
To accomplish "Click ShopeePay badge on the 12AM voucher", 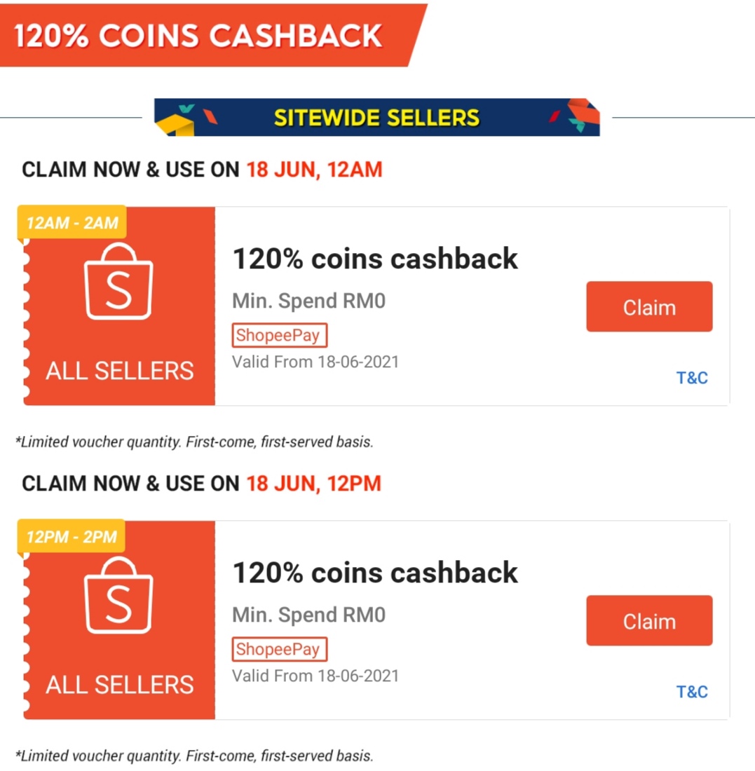I will tap(278, 335).
